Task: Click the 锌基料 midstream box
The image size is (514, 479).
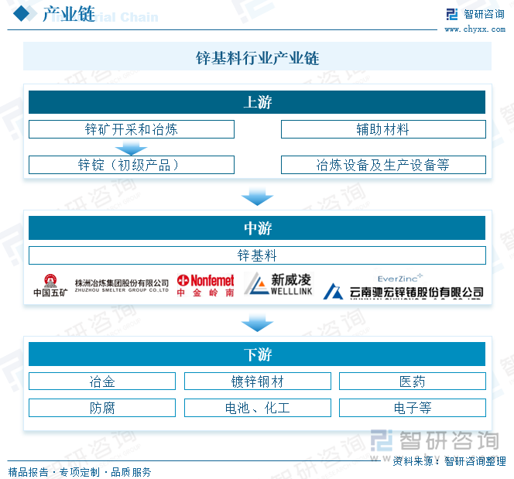Action: [257, 255]
